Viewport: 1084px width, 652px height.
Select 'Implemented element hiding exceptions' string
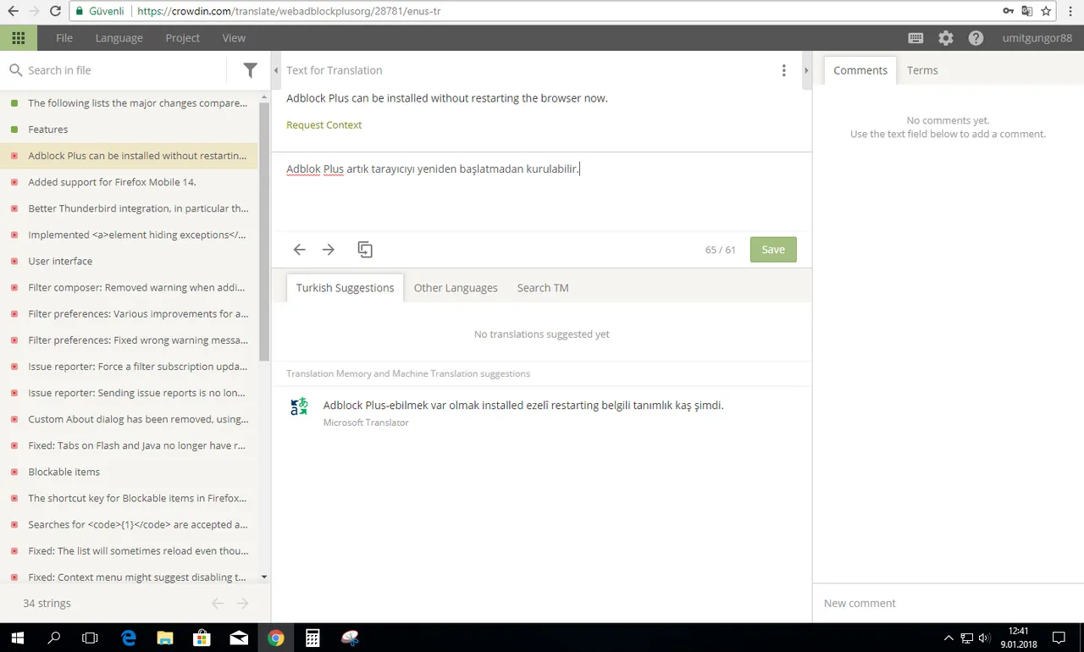129,235
